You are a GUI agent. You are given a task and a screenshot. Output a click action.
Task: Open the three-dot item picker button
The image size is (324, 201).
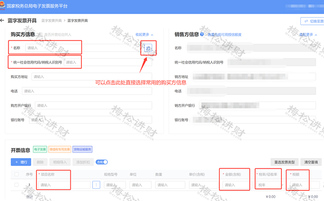click(x=96, y=185)
